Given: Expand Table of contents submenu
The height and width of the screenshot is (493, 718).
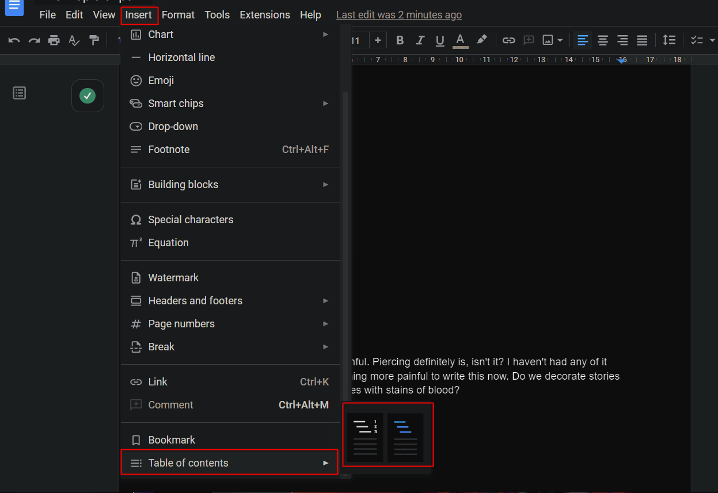Looking at the screenshot, I should coord(230,463).
